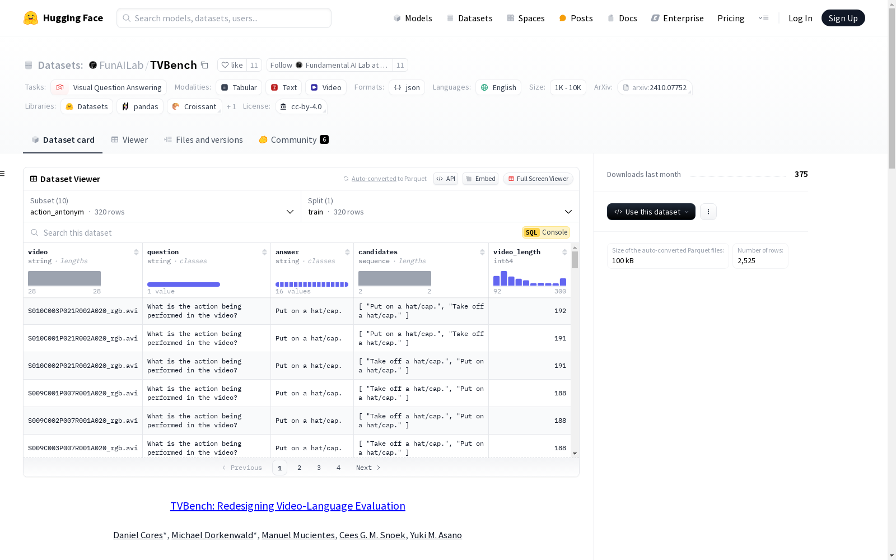Open the SQL Console
This screenshot has width=896, height=560.
click(x=546, y=232)
